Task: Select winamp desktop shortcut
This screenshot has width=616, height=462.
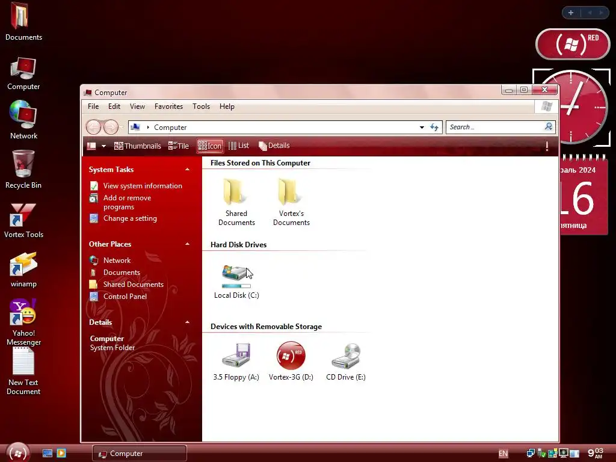Action: (x=23, y=270)
